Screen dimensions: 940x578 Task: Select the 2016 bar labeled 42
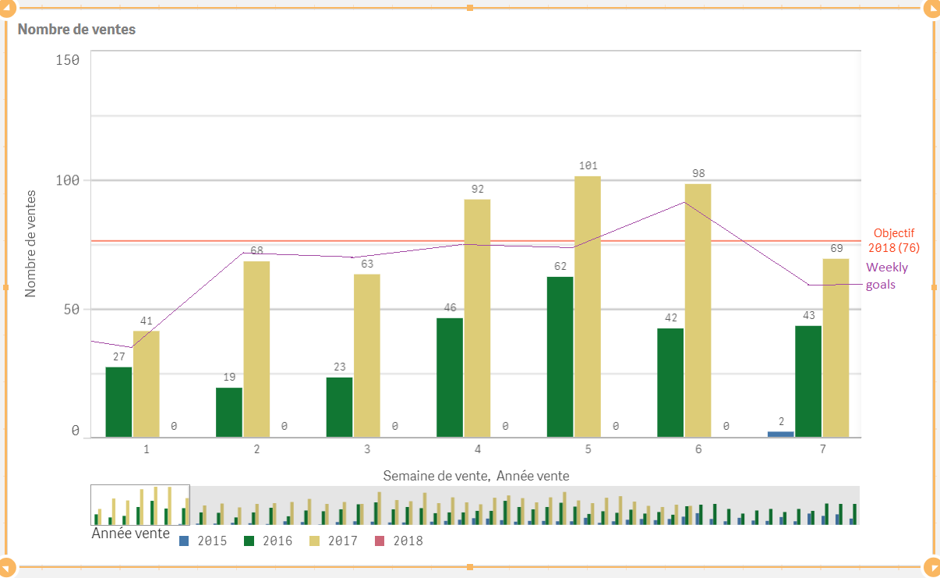tap(670, 382)
